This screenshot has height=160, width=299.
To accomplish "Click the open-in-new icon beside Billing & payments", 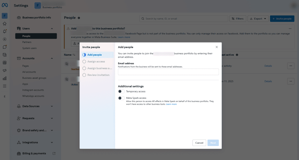I will 54,153.
